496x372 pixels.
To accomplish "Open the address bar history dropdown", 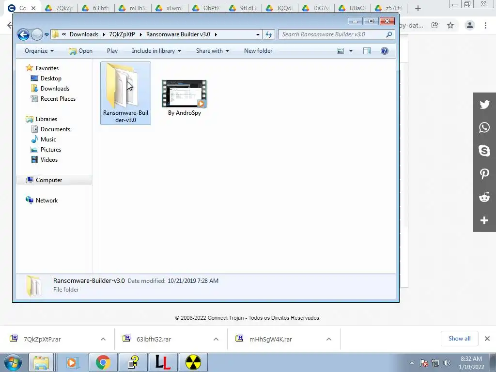I will [258, 34].
